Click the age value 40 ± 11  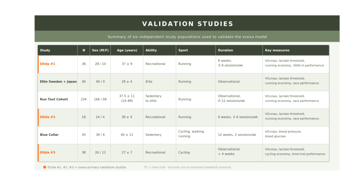coord(127,135)
